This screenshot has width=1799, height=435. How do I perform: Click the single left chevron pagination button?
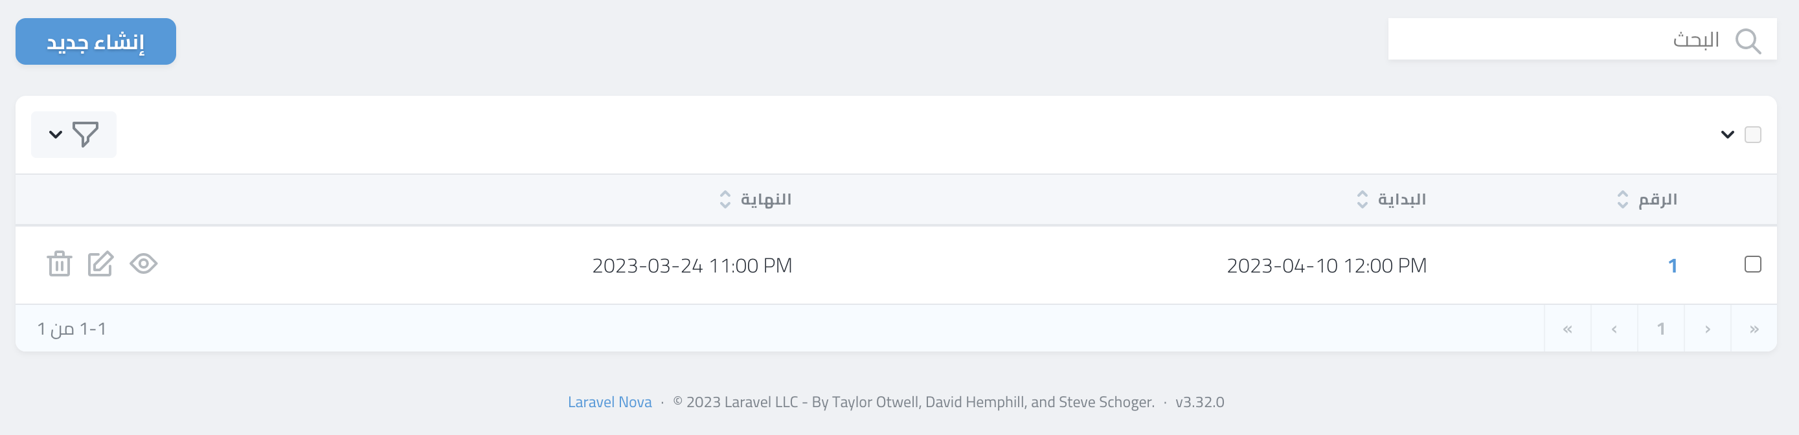coord(1614,329)
